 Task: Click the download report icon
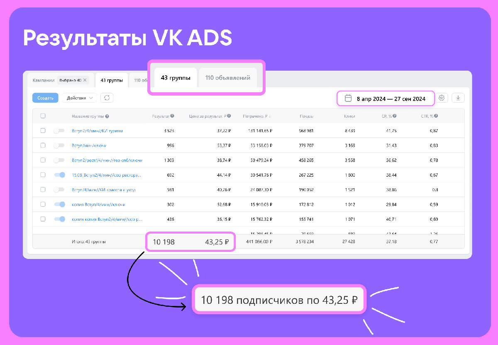[x=458, y=98]
